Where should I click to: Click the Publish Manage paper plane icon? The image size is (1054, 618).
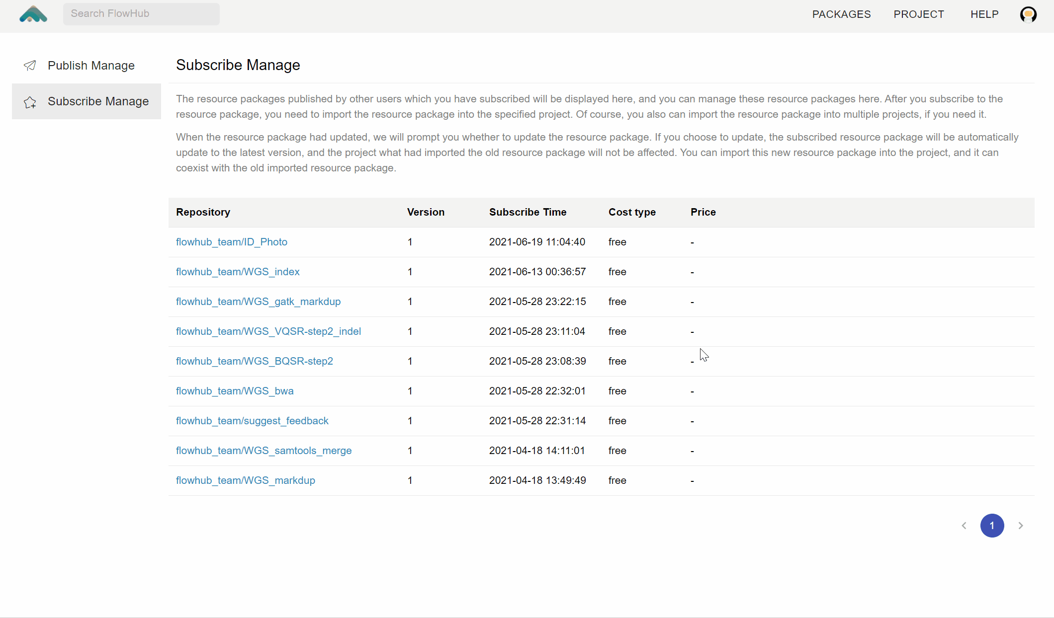[x=30, y=66]
